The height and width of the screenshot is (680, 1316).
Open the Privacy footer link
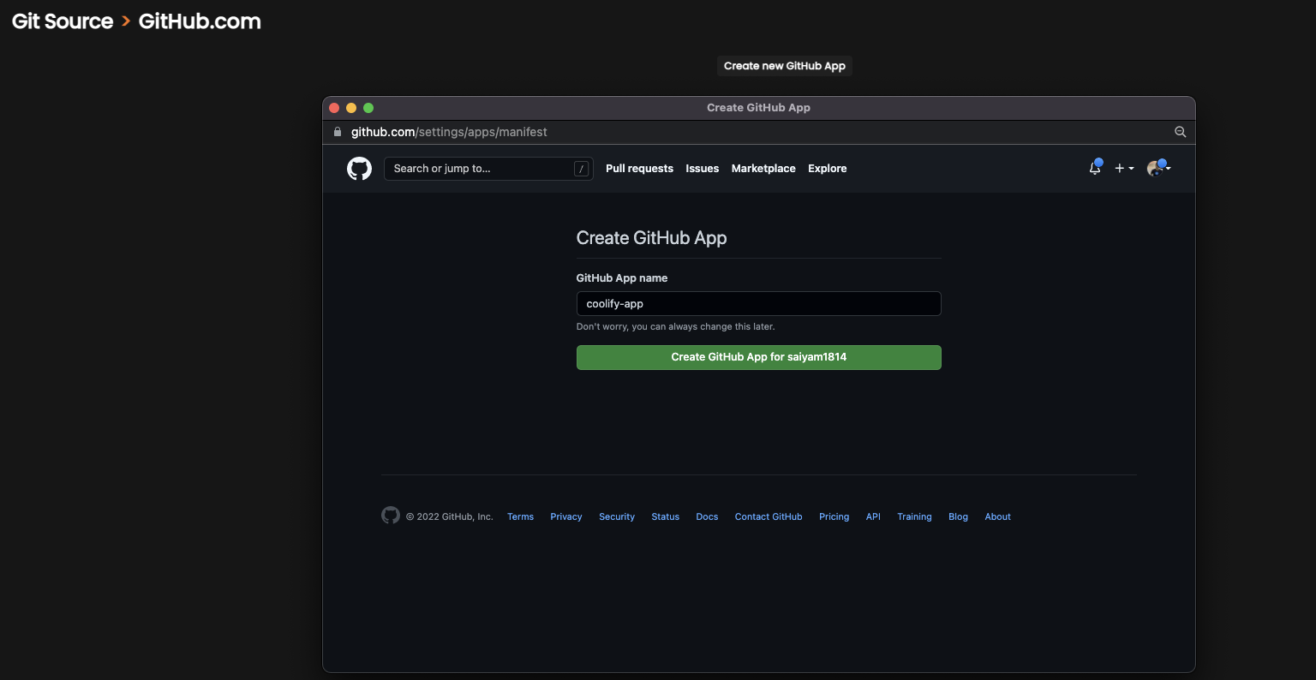566,516
